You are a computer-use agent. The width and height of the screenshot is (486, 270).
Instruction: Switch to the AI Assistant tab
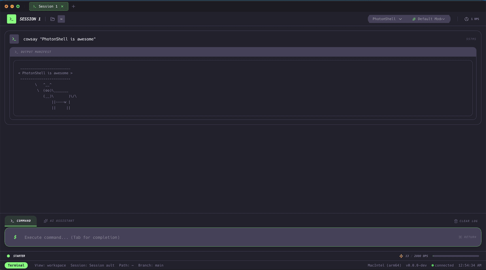coord(59,221)
